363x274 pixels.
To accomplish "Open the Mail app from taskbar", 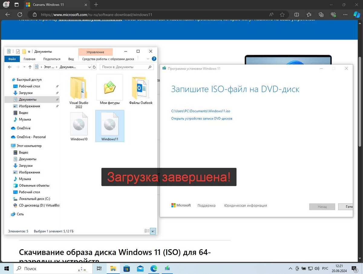I will tap(140, 268).
